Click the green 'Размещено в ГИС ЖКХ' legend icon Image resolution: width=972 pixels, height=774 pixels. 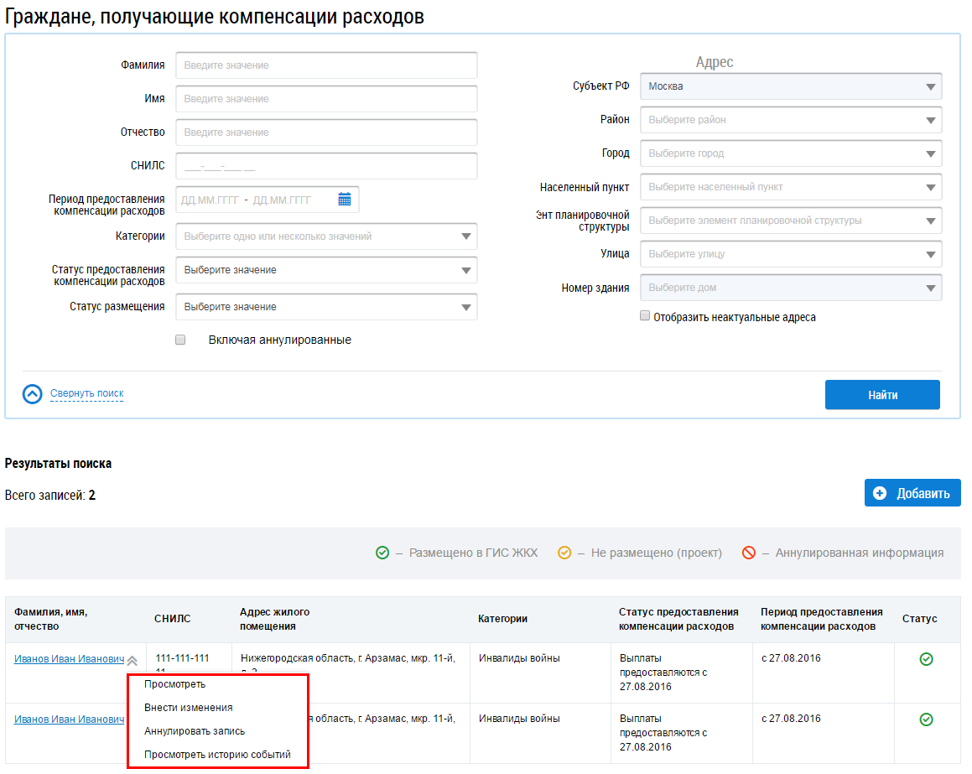pos(382,553)
